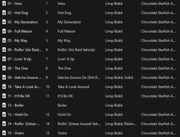Click the file icon next to 13 - Hold On
Image resolution: width=180 pixels, height=137 pixels.
point(4,114)
